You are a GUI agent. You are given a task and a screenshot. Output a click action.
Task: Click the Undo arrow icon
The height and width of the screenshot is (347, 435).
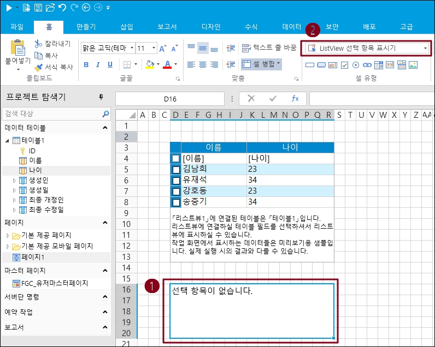pos(61,8)
